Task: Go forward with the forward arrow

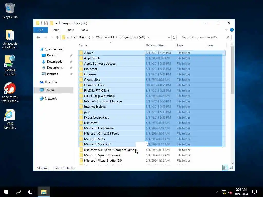Action: tap(46, 37)
